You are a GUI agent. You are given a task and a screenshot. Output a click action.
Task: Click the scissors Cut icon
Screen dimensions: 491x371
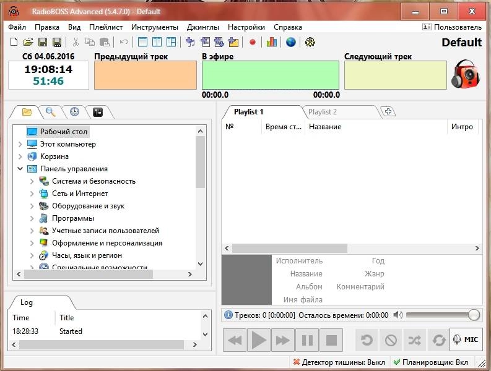(x=76, y=42)
